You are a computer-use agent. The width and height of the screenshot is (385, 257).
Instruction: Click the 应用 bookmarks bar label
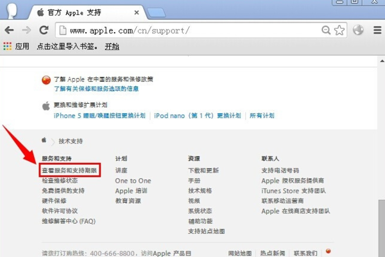pyautogui.click(x=22, y=46)
